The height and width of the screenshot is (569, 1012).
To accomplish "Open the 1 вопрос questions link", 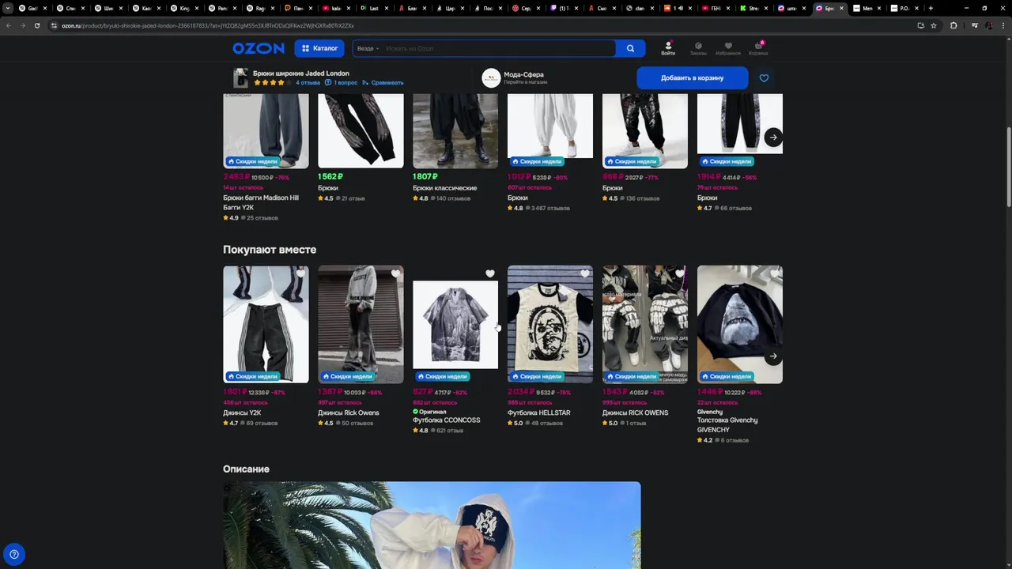I will (342, 82).
